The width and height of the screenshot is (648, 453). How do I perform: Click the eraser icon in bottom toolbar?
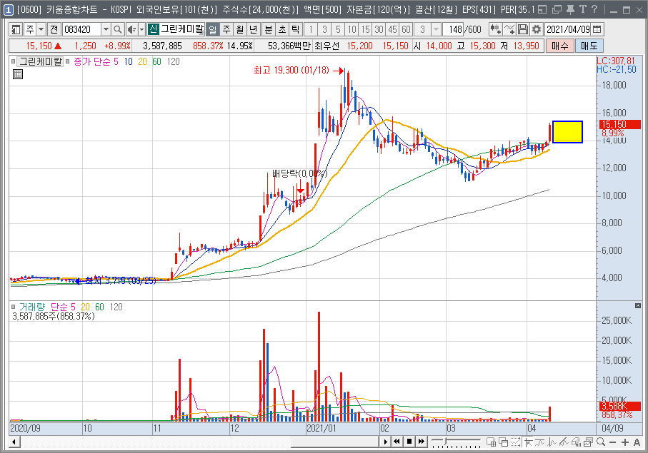576,442
